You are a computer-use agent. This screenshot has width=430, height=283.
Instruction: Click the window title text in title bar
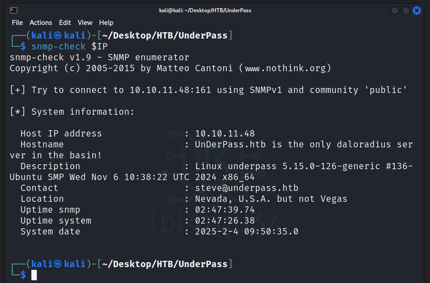pos(215,10)
